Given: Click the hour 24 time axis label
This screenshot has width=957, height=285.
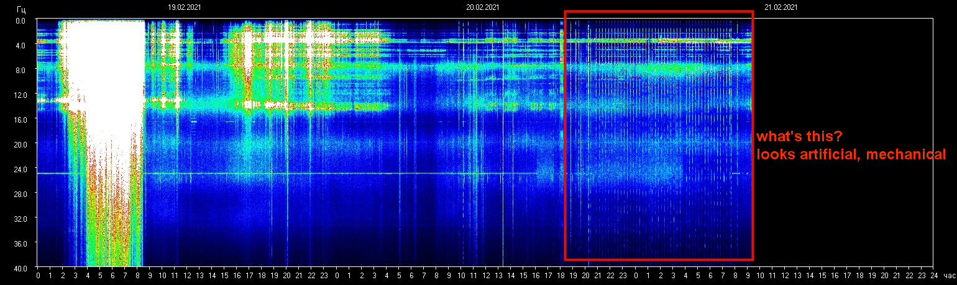Looking at the screenshot, I should (933, 275).
